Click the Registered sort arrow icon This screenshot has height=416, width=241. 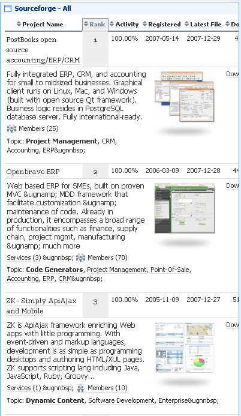(x=144, y=24)
